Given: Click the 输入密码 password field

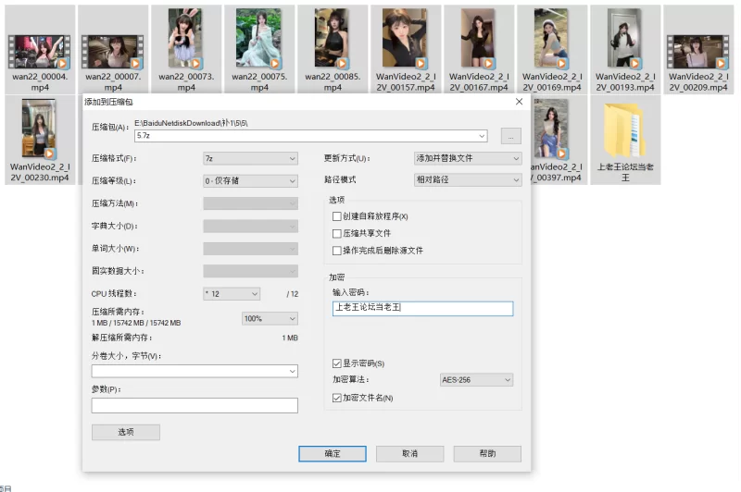Looking at the screenshot, I should 422,309.
